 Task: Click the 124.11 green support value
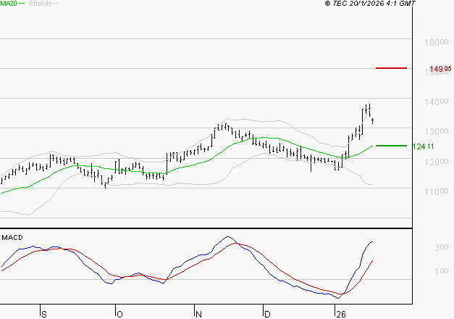pos(423,146)
